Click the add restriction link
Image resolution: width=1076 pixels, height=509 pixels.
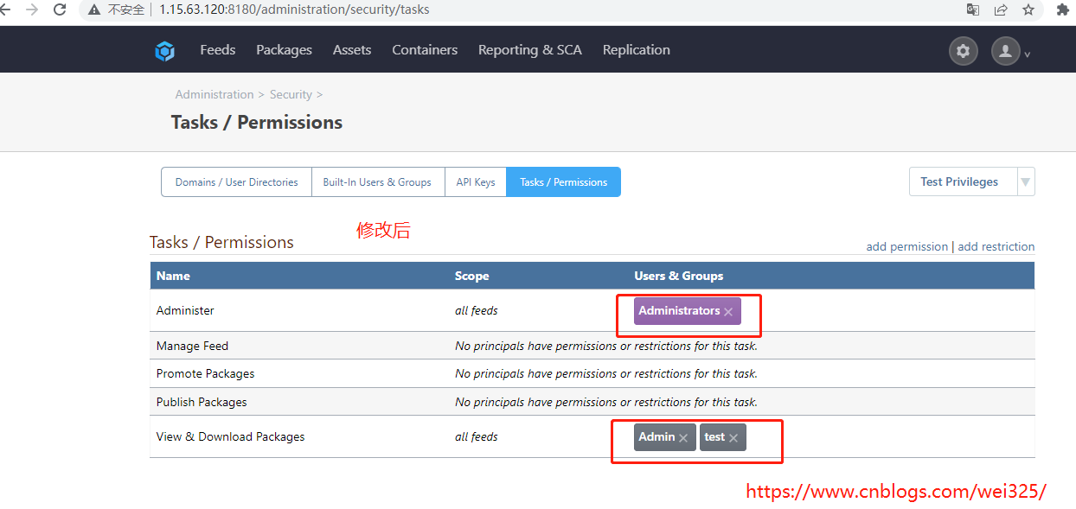(x=996, y=246)
